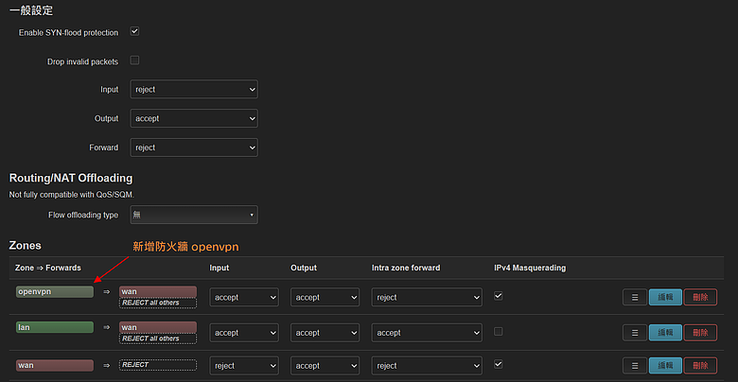Open the drag handle menu for wan zone
The height and width of the screenshot is (382, 738).
coord(635,366)
